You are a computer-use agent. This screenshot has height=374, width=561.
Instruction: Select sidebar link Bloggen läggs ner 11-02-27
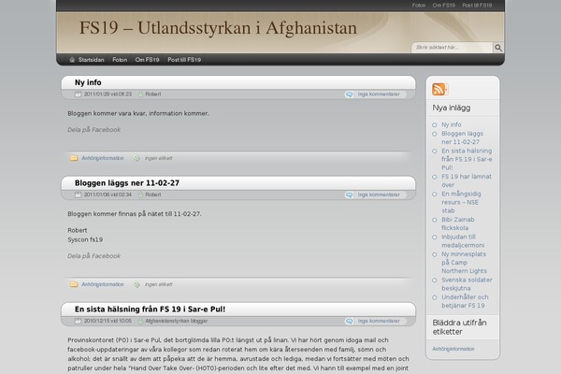[x=462, y=137]
